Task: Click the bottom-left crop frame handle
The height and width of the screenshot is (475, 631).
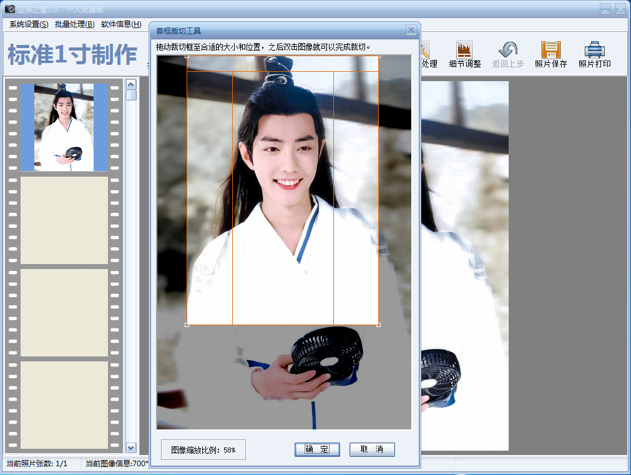Action: 187,325
